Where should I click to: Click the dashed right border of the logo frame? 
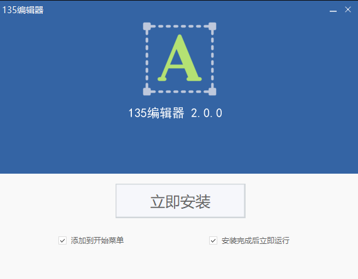(212, 59)
